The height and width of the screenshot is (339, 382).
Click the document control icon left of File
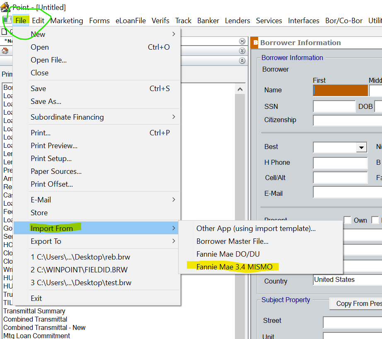point(7,20)
